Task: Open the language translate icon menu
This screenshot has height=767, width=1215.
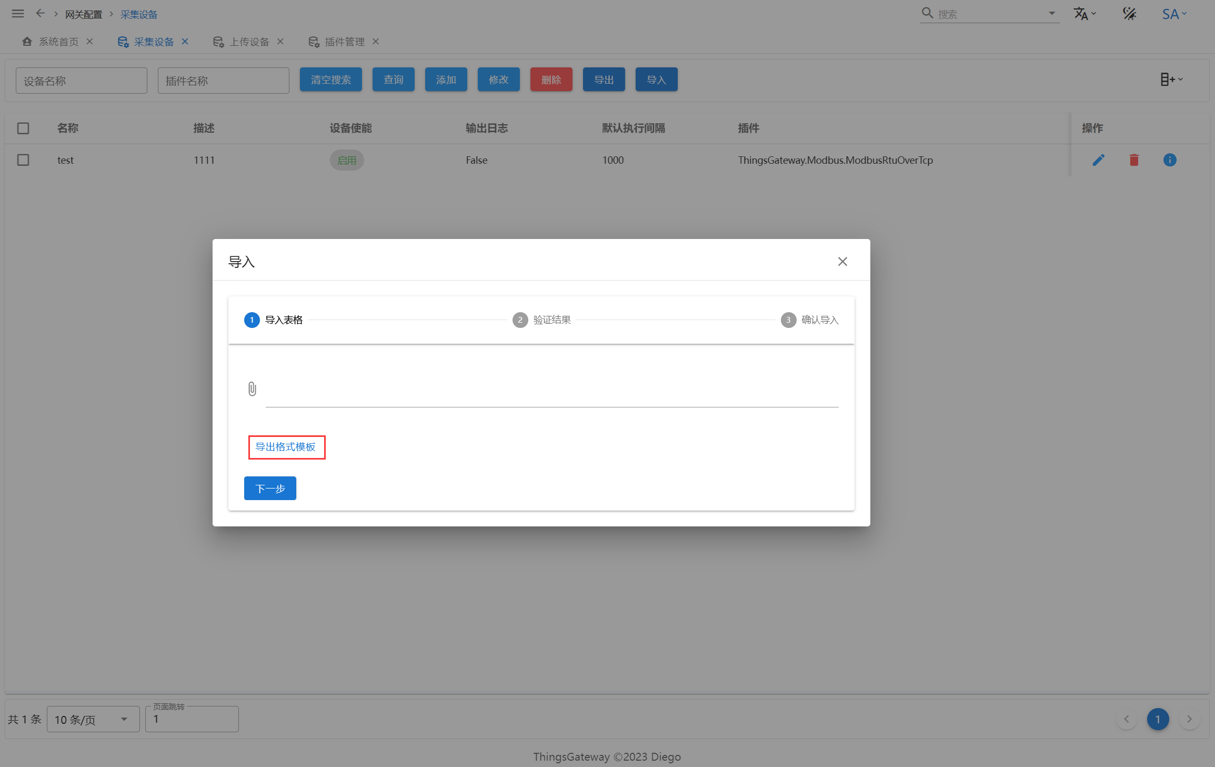Action: click(x=1083, y=14)
